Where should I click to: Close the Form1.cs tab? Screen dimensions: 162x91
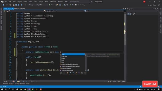pos(13,9)
